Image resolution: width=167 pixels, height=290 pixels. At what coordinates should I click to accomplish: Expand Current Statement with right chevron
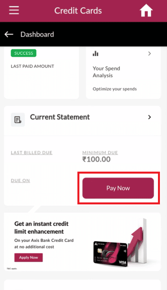pos(149,117)
